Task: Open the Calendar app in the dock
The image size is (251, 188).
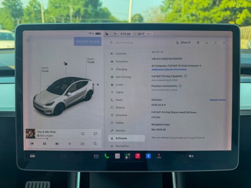Action: coord(118,156)
